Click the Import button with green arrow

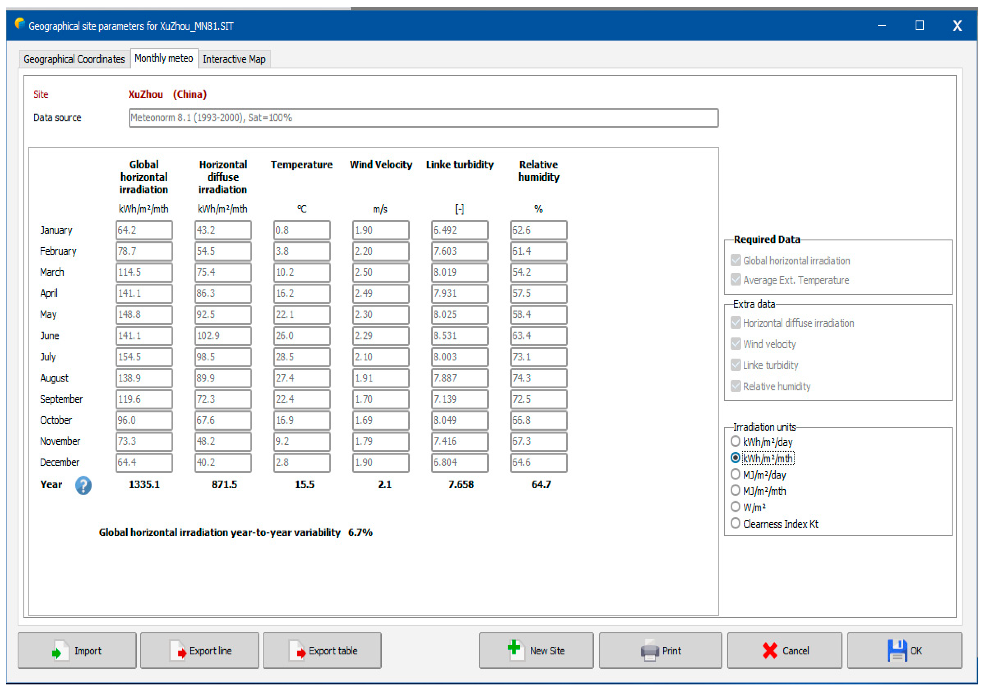click(x=77, y=651)
